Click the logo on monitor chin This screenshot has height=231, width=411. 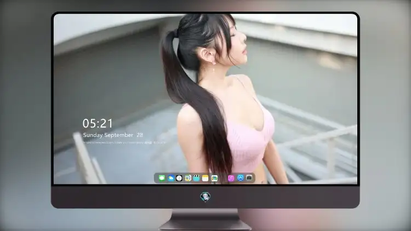click(206, 197)
